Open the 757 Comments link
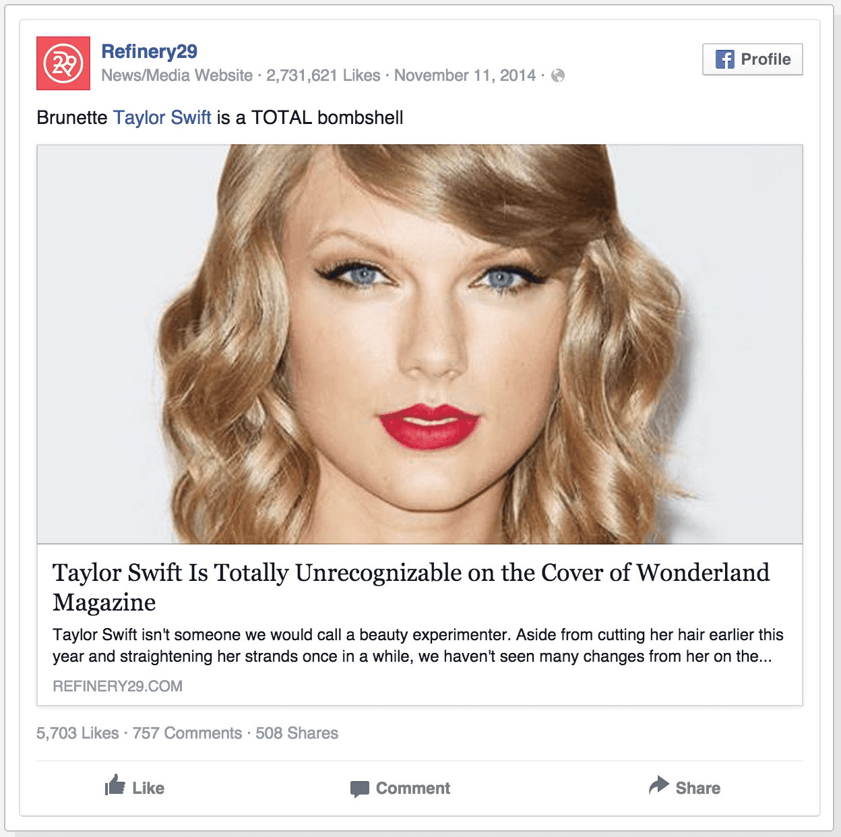 [187, 733]
